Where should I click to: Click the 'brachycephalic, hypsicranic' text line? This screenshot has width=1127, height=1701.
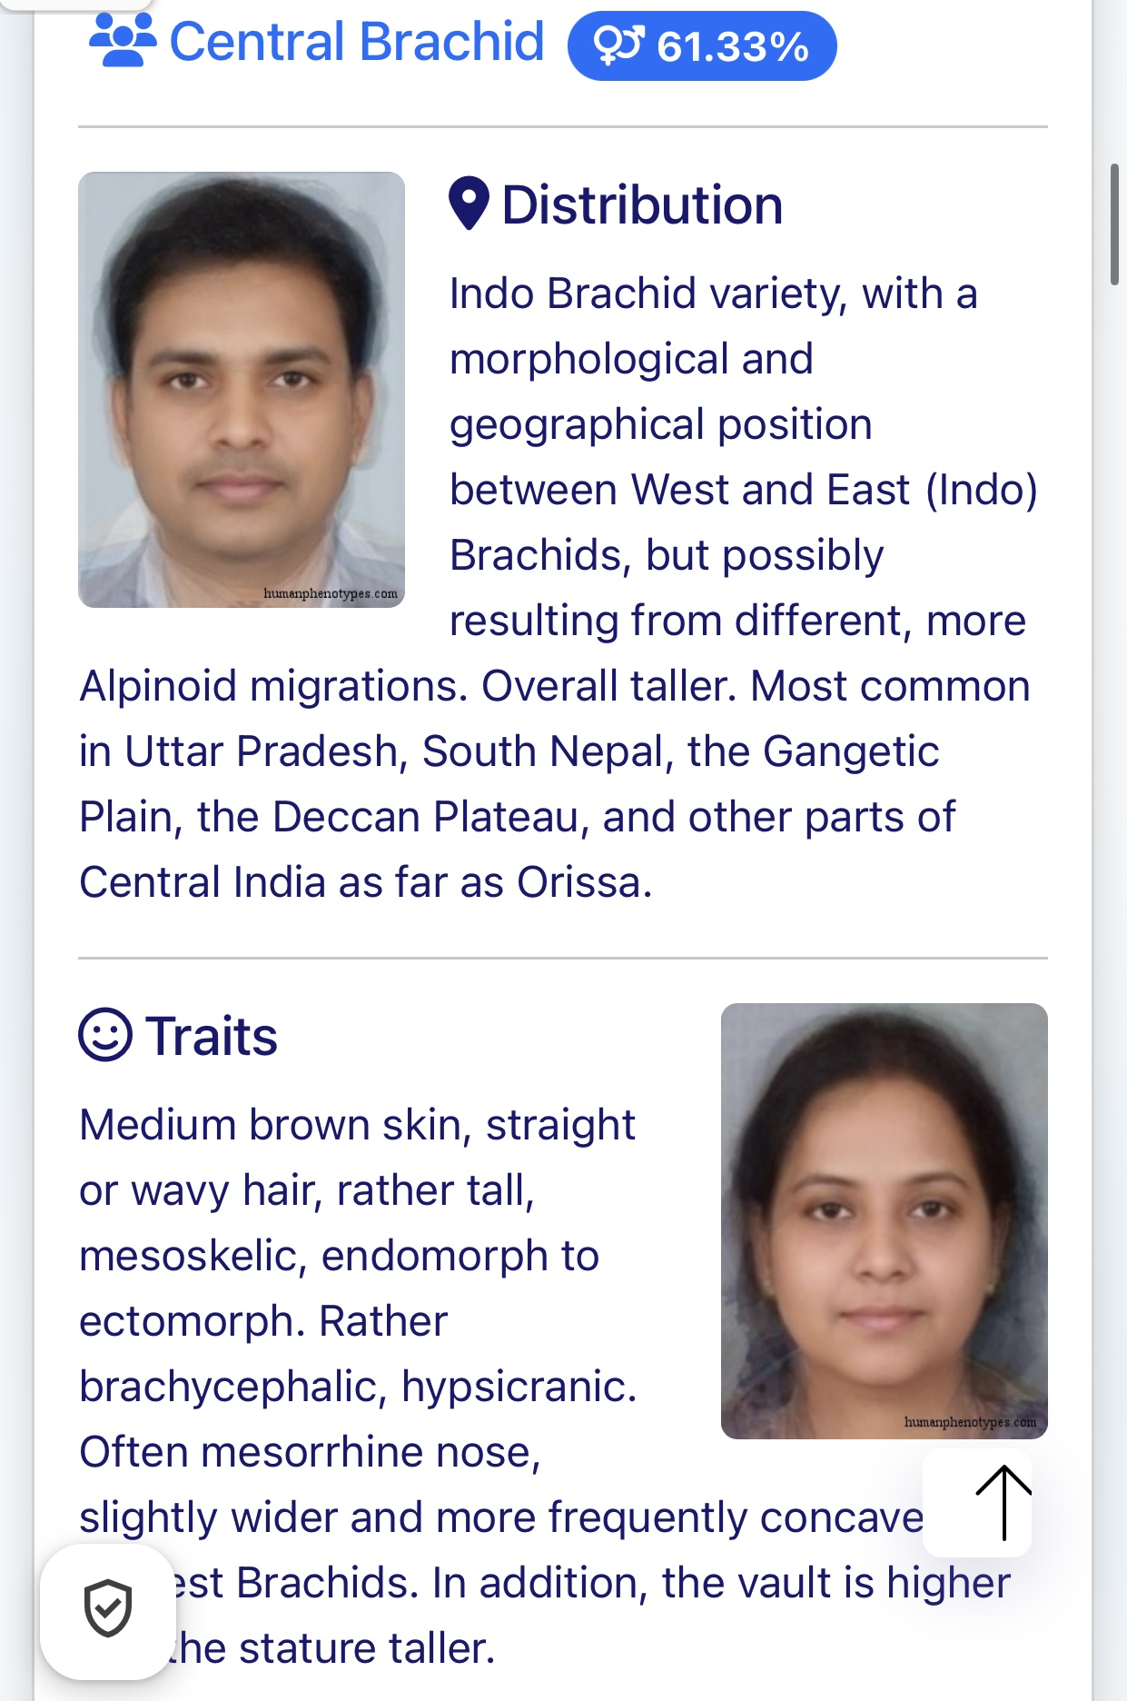(358, 1387)
